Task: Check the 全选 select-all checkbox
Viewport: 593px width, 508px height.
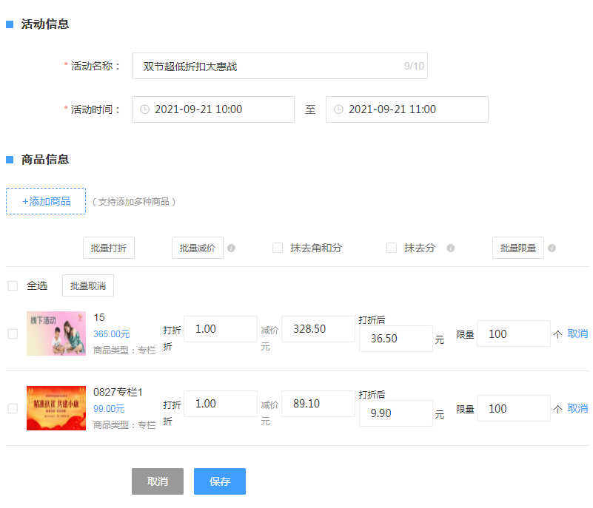Action: (13, 285)
